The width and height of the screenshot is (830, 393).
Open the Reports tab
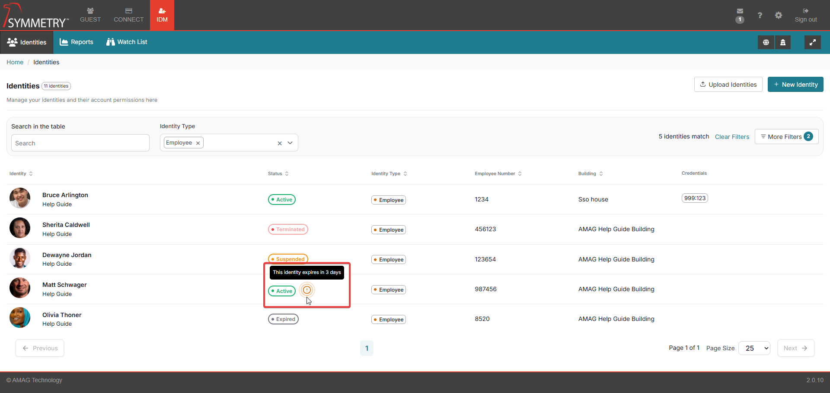(77, 42)
